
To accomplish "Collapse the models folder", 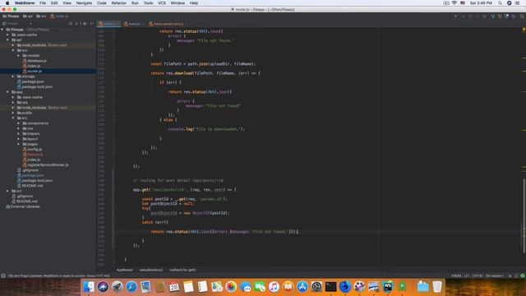I will click(x=18, y=55).
